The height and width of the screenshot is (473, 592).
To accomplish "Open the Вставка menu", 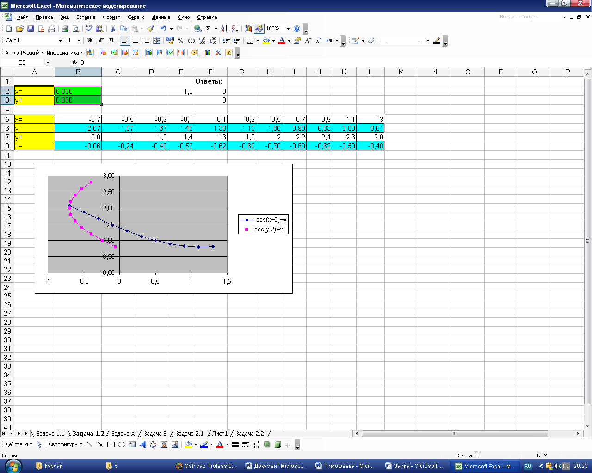I will tap(86, 17).
